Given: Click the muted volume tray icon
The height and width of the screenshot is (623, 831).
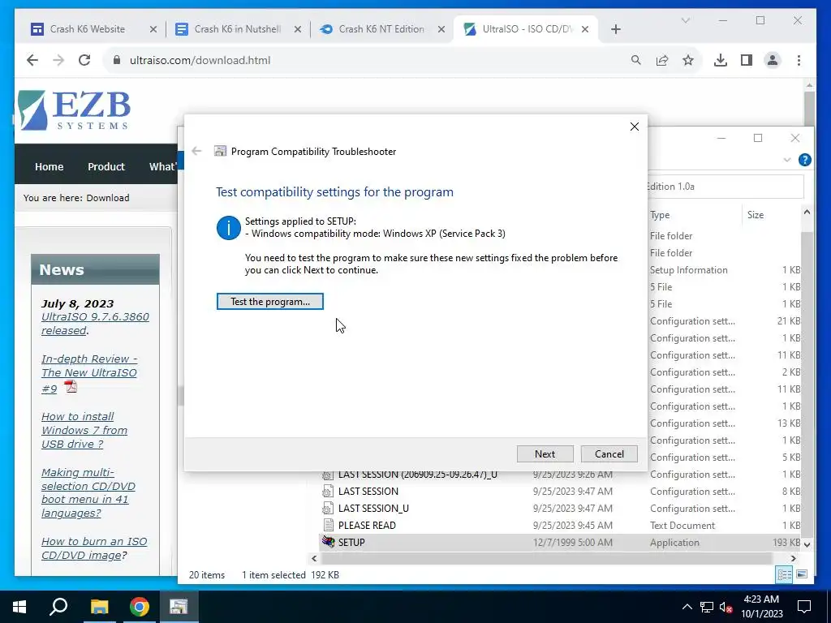Looking at the screenshot, I should (726, 607).
